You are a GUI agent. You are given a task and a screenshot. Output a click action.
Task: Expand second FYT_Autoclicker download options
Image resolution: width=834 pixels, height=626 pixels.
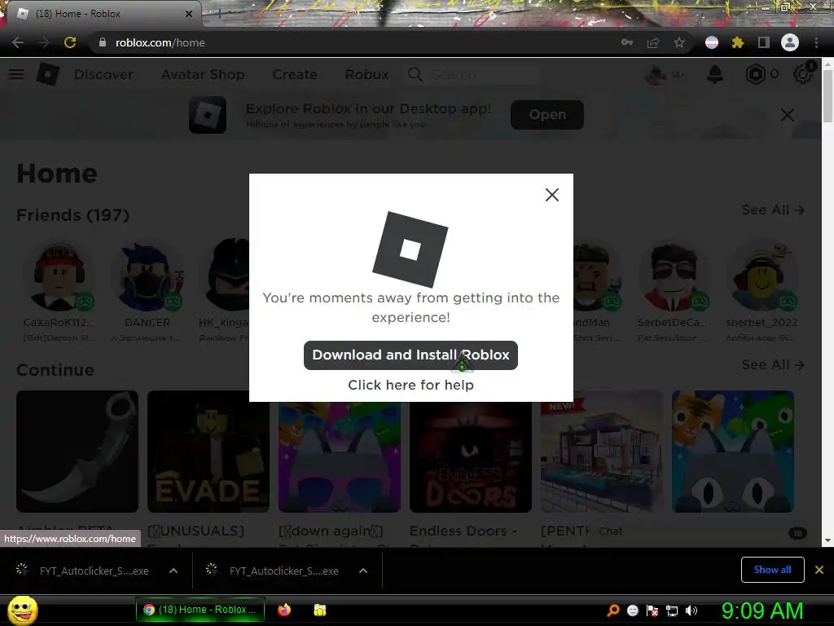(x=363, y=571)
